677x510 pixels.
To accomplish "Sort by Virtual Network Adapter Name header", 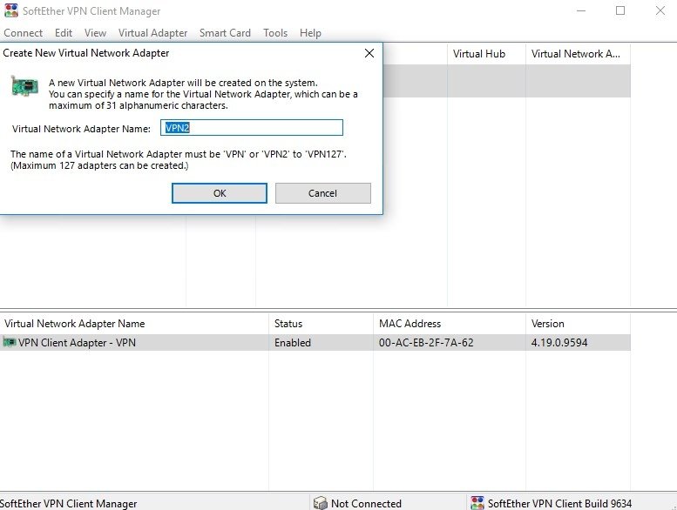I will pyautogui.click(x=134, y=324).
